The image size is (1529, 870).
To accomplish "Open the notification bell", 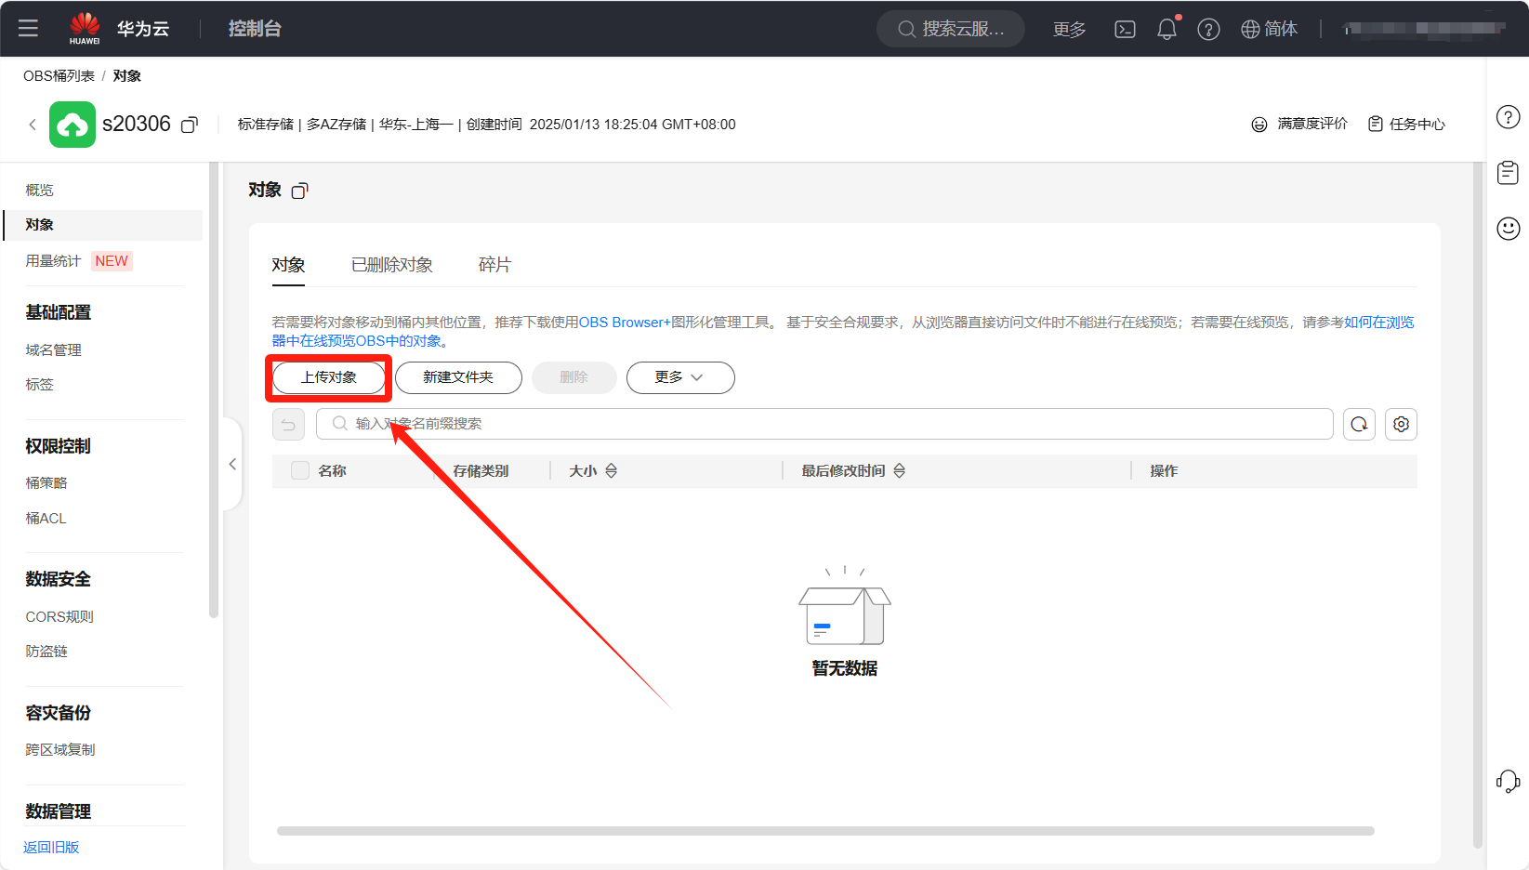I will (1167, 29).
